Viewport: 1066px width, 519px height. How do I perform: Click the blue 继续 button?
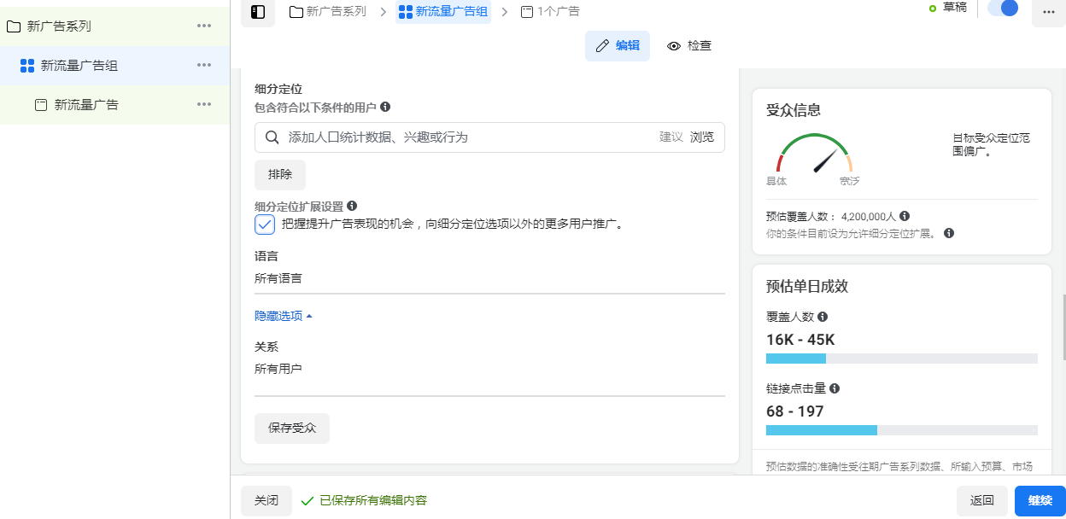(1040, 501)
